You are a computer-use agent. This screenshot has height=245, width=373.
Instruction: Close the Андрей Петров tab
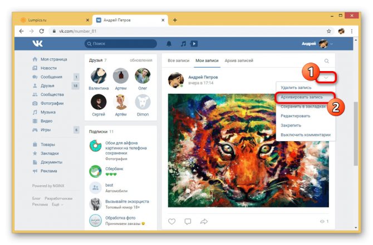coord(163,20)
